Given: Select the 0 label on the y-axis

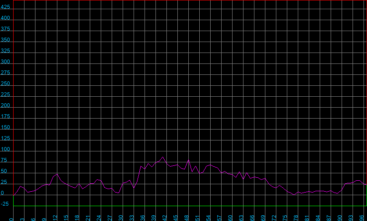Looking at the screenshot, I should coord(3,193).
